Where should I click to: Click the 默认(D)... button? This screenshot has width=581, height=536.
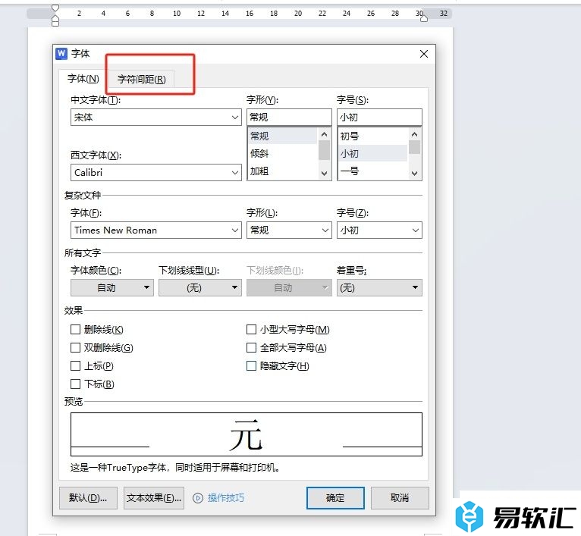pos(88,498)
